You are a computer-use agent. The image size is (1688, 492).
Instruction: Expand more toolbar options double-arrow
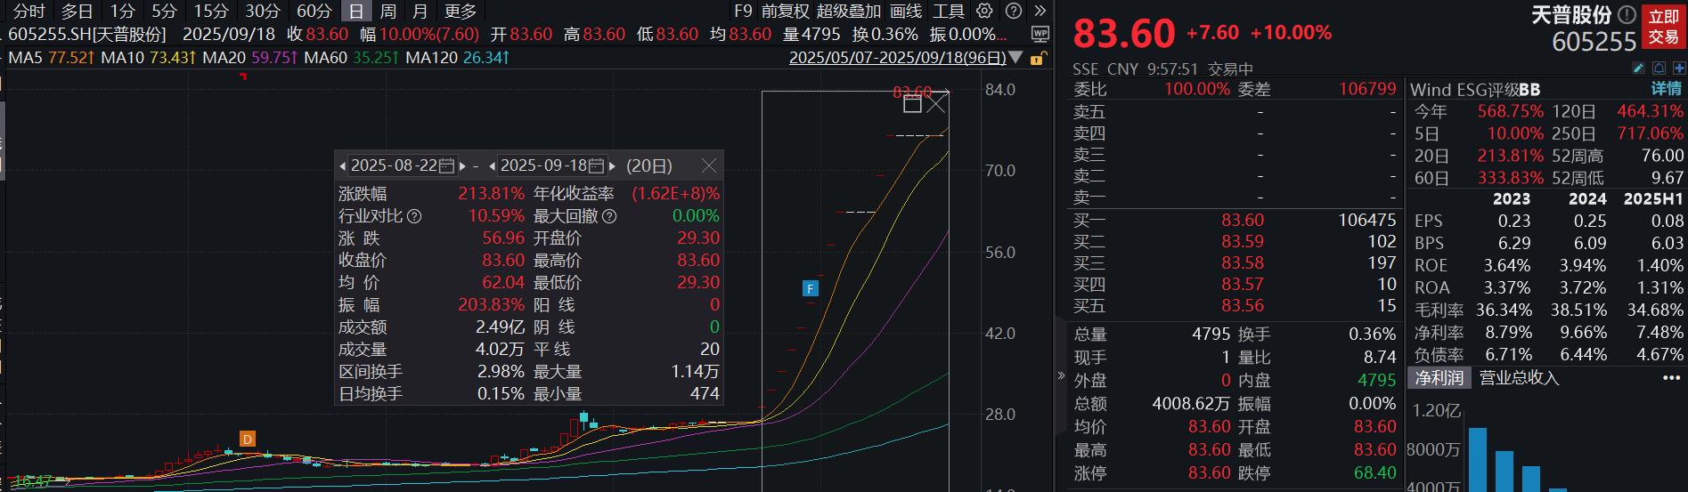point(1040,11)
